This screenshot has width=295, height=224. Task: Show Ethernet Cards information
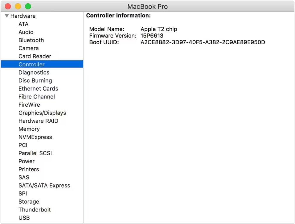(38, 89)
